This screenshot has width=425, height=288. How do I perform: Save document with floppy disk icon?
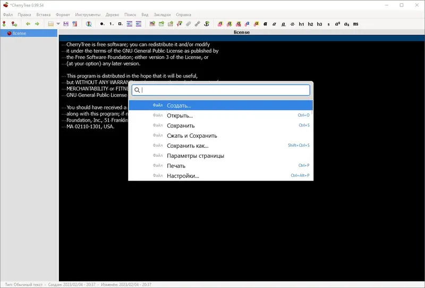point(66,24)
